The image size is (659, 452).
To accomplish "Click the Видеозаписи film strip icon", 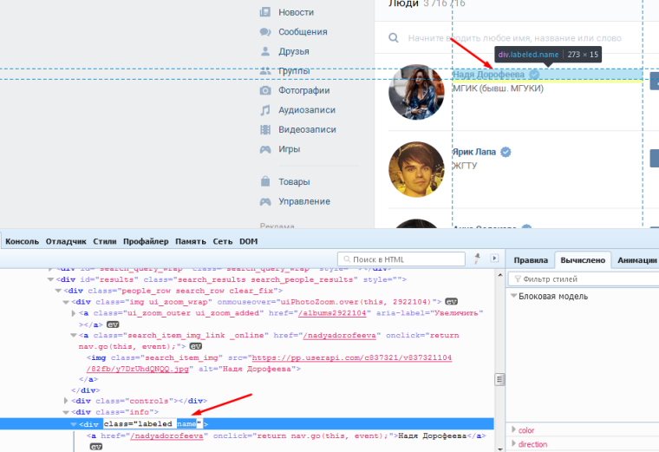I will [266, 129].
